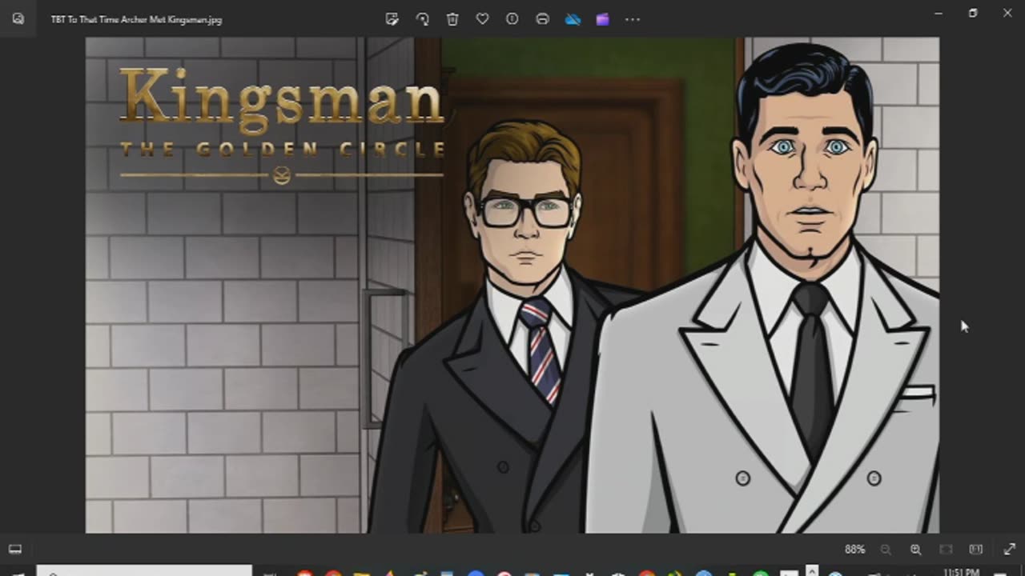Open the See more three-dots menu
The width and height of the screenshot is (1025, 576).
point(633,19)
